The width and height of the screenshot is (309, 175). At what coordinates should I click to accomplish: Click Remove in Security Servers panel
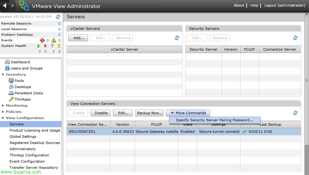coord(219,38)
